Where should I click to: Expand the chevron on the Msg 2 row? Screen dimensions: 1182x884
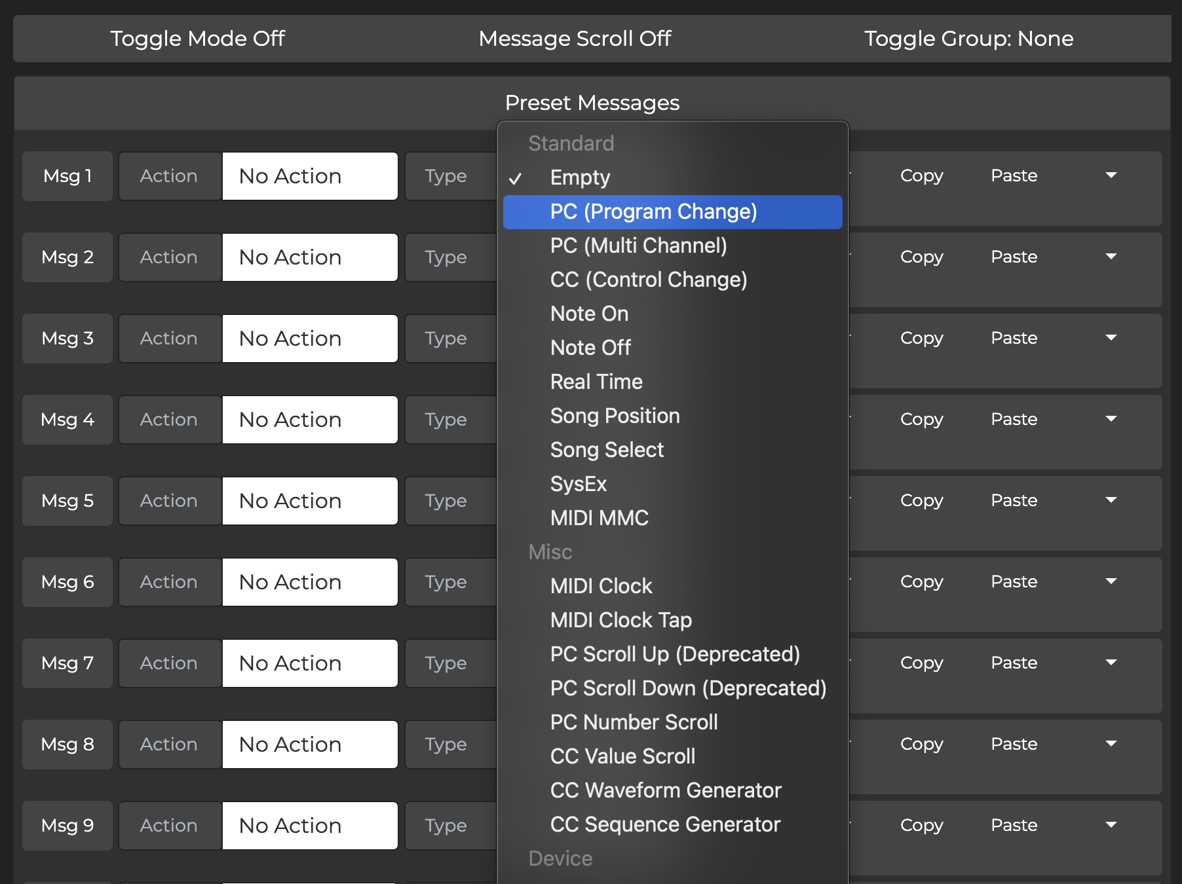coord(1111,257)
